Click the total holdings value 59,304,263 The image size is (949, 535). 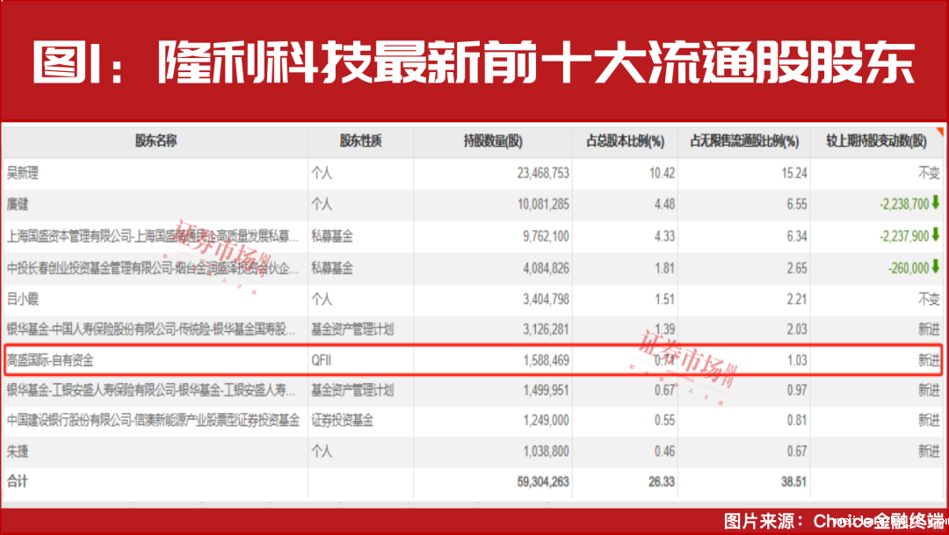[543, 481]
